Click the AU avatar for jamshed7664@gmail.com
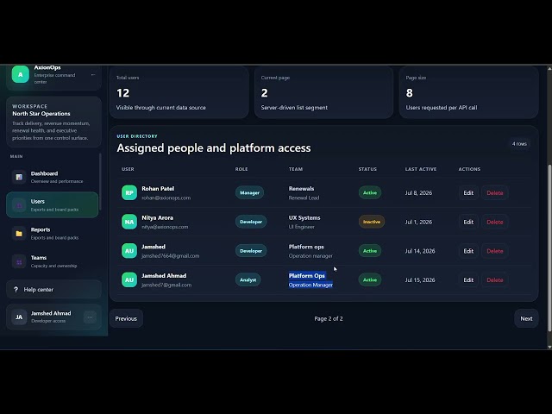This screenshot has width=552, height=414. 129,251
